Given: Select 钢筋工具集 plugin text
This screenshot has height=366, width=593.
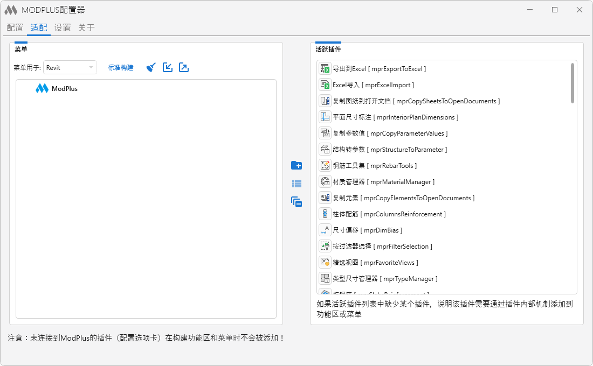Looking at the screenshot, I should (x=375, y=166).
